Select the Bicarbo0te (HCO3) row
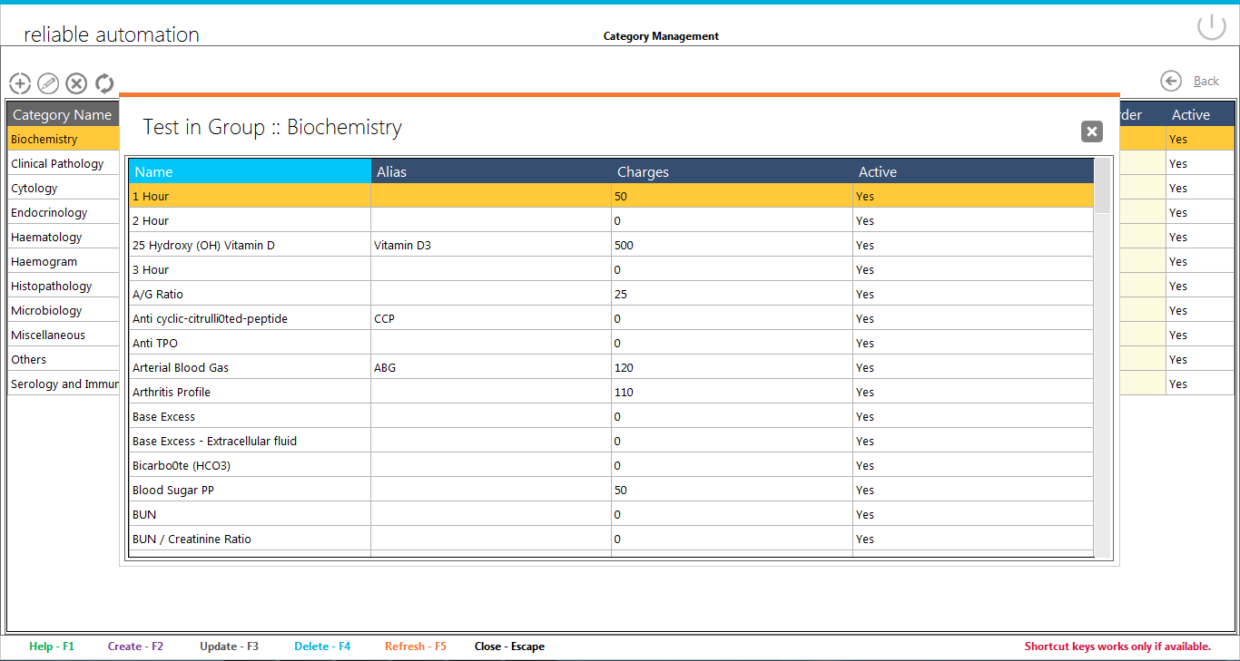 click(611, 465)
